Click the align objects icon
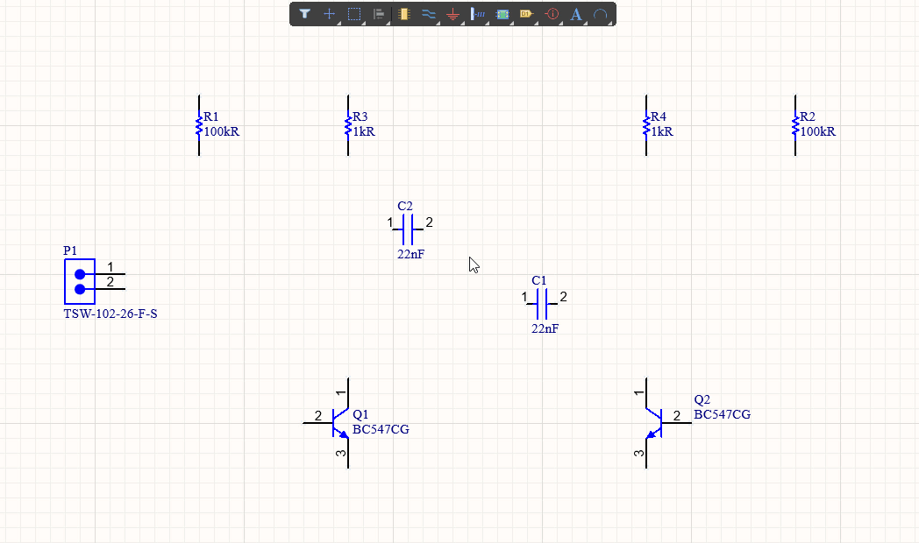Image resolution: width=919 pixels, height=543 pixels. tap(379, 14)
